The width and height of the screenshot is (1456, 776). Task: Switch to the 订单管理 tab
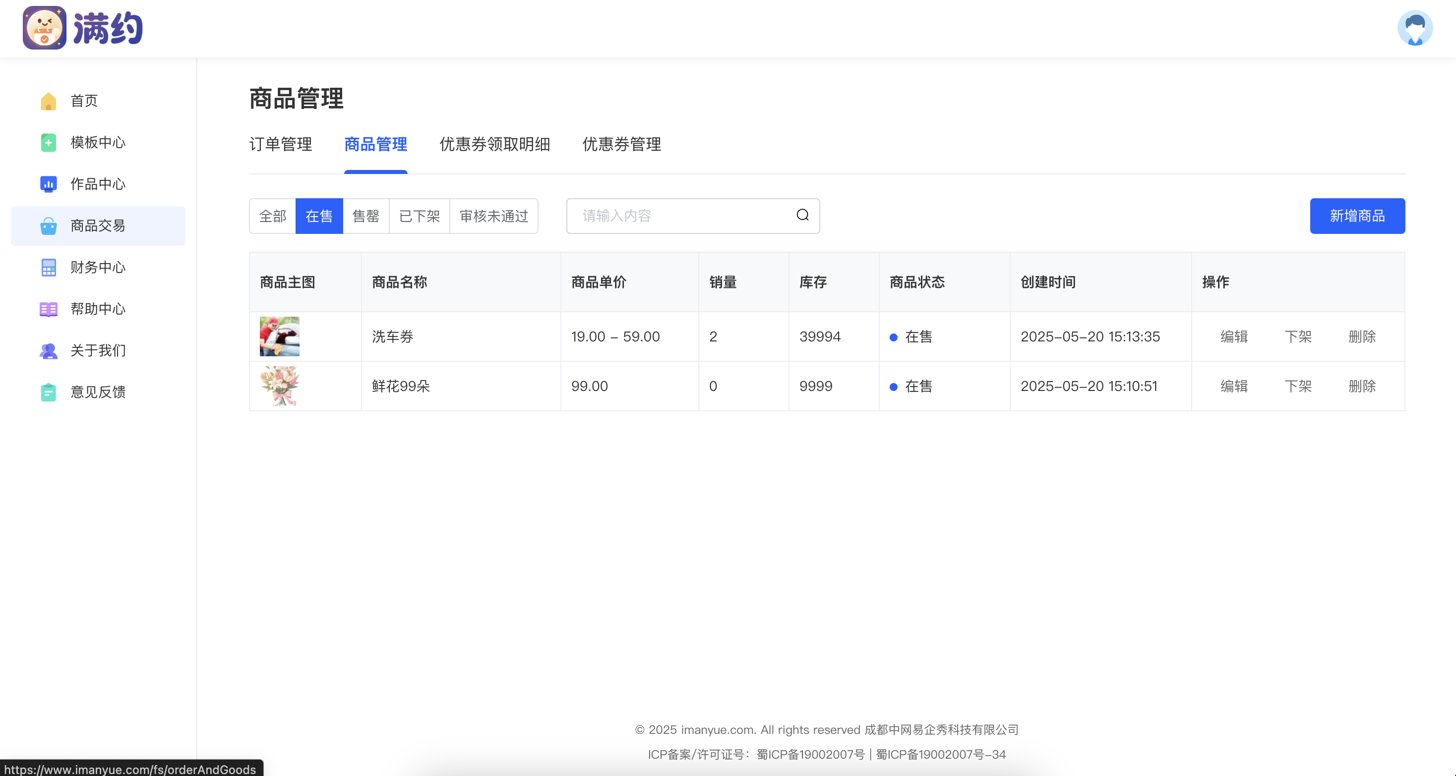click(280, 145)
